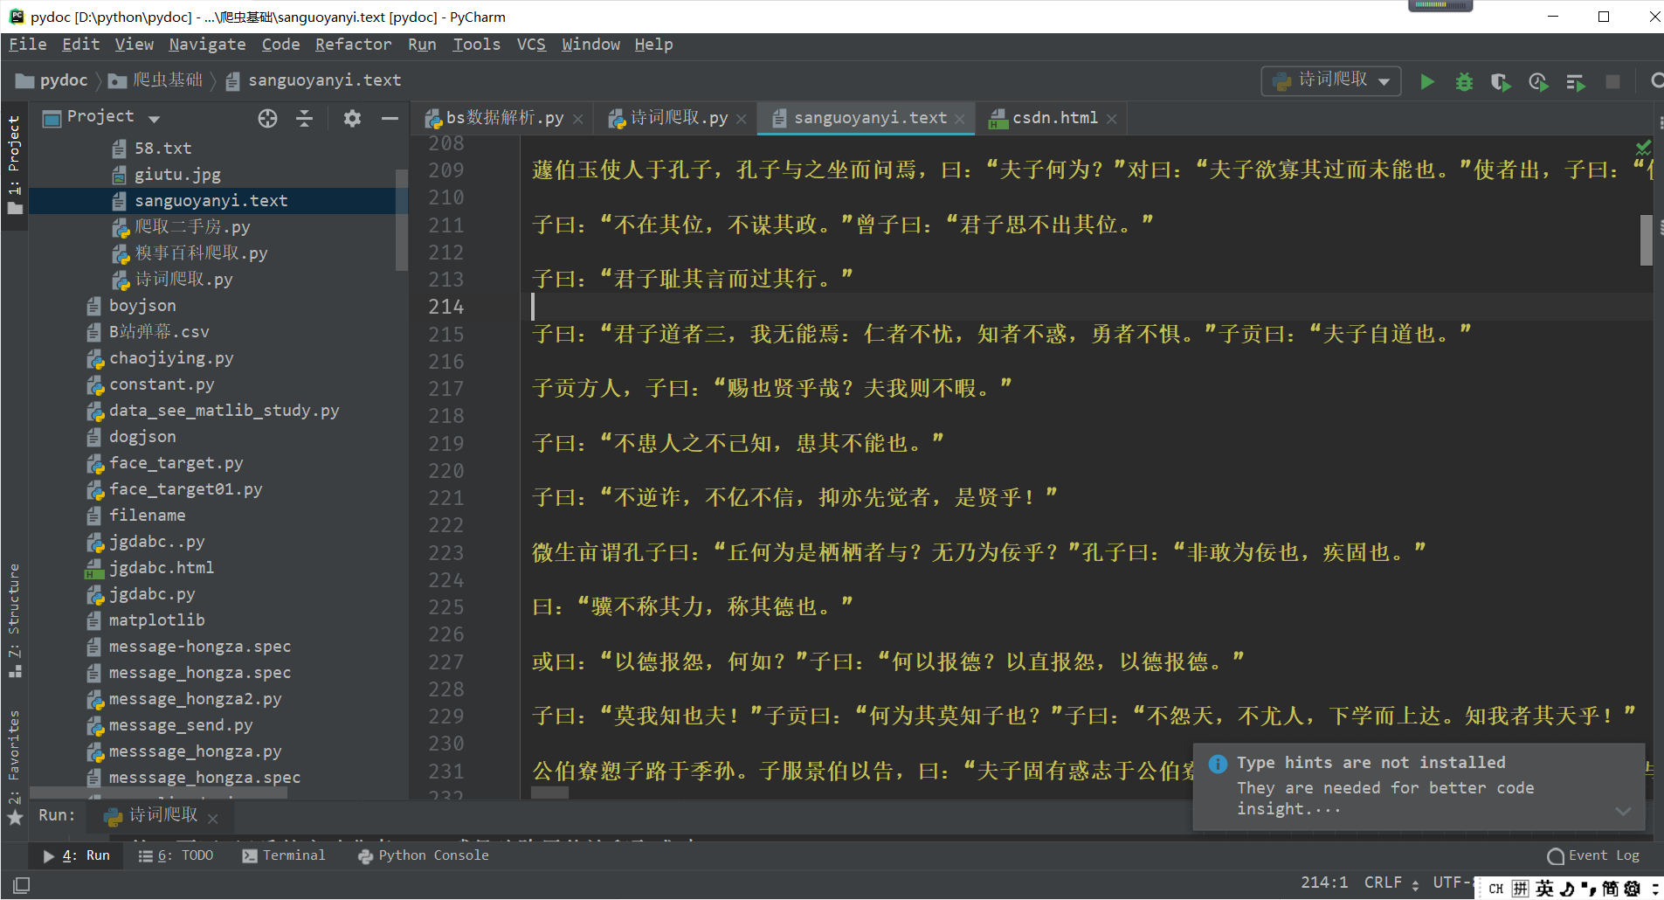Close the 诗词爬取.py editor tab
The image size is (1664, 900).
(741, 119)
